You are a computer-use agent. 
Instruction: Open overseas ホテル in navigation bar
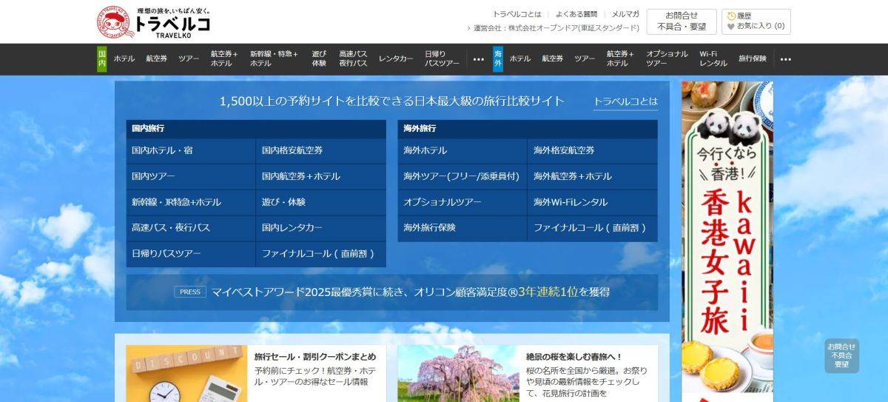pos(520,58)
